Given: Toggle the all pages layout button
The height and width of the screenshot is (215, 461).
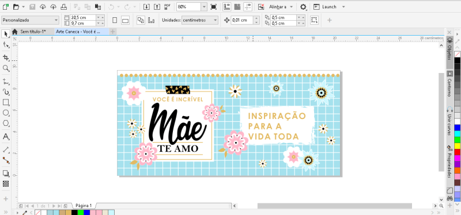Looking at the screenshot, I should tap(141, 20).
